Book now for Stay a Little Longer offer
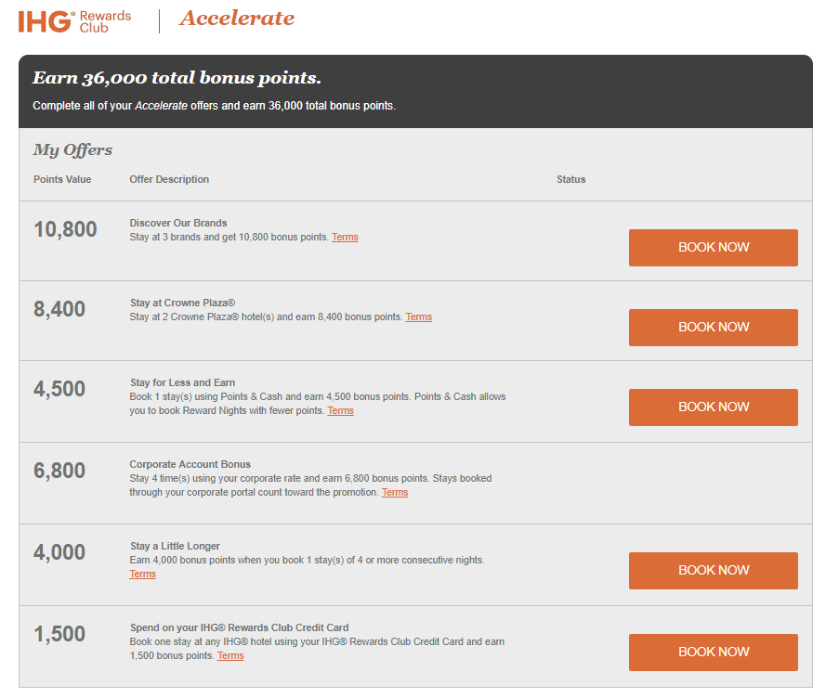This screenshot has height=698, width=826. pyautogui.click(x=714, y=571)
